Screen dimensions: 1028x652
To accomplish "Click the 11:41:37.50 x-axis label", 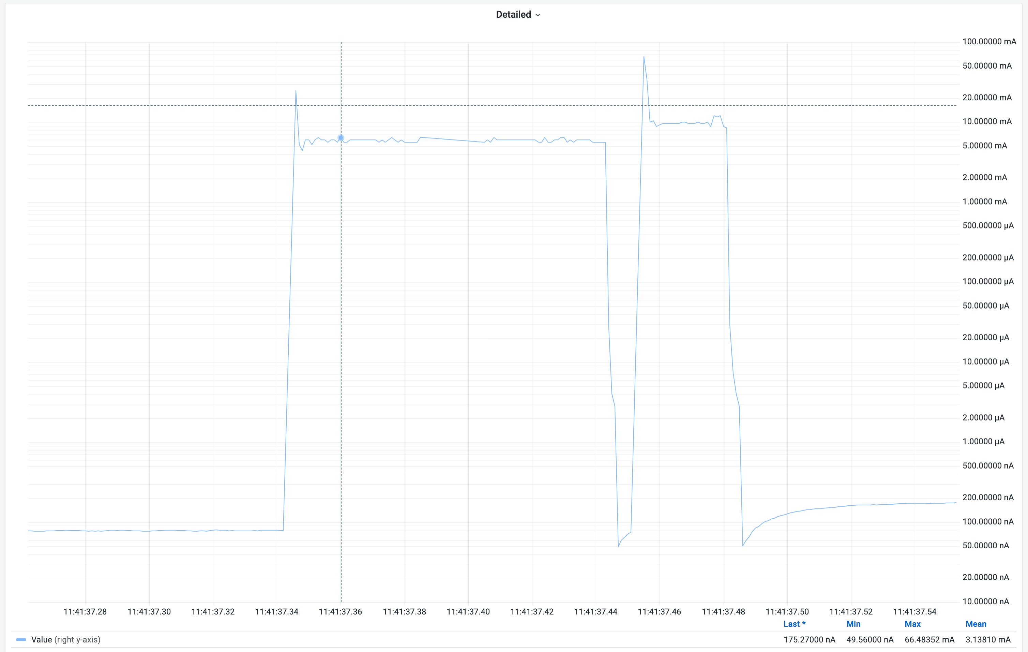I will 787,611.
